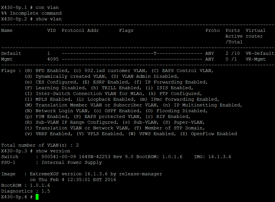Viewport: 275px width, 202px height.
Task: Click the T flag in Default row
Action: tap(155, 53)
